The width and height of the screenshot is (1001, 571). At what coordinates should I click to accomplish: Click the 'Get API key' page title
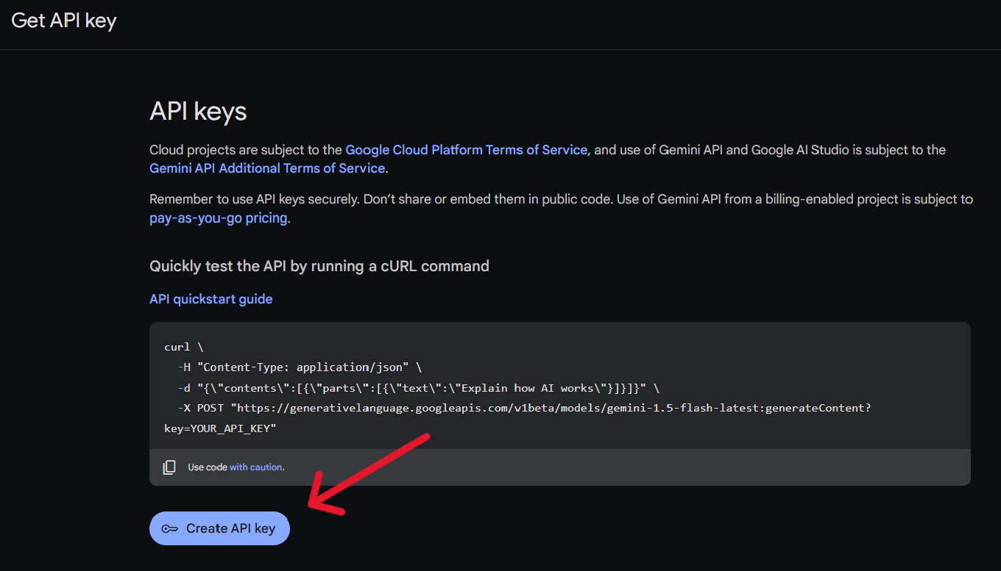click(64, 21)
